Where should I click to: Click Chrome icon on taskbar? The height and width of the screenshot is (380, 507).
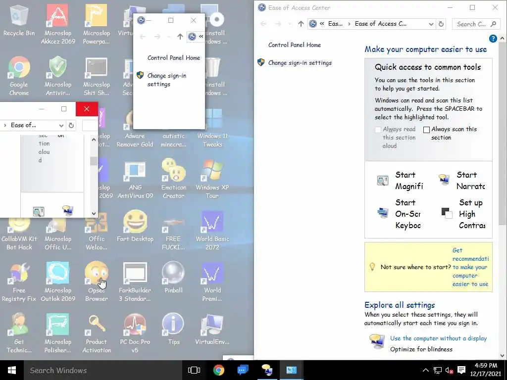[219, 370]
